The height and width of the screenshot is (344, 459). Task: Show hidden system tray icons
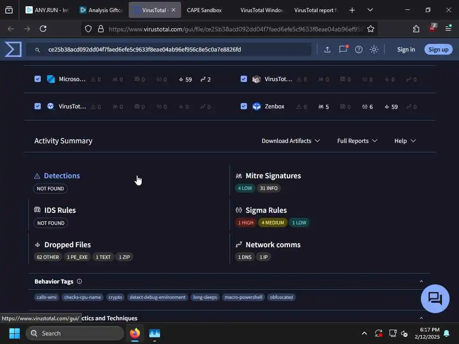[x=364, y=333]
